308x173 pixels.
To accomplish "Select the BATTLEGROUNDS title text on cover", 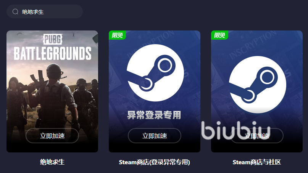I will point(52,53).
